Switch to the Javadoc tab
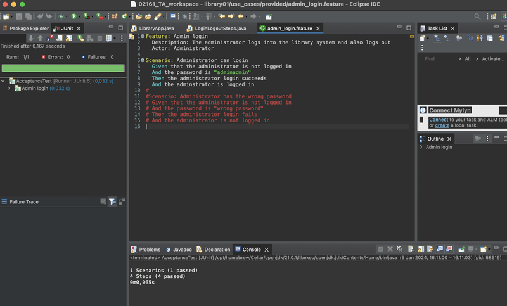This screenshot has width=507, height=306. (179, 249)
